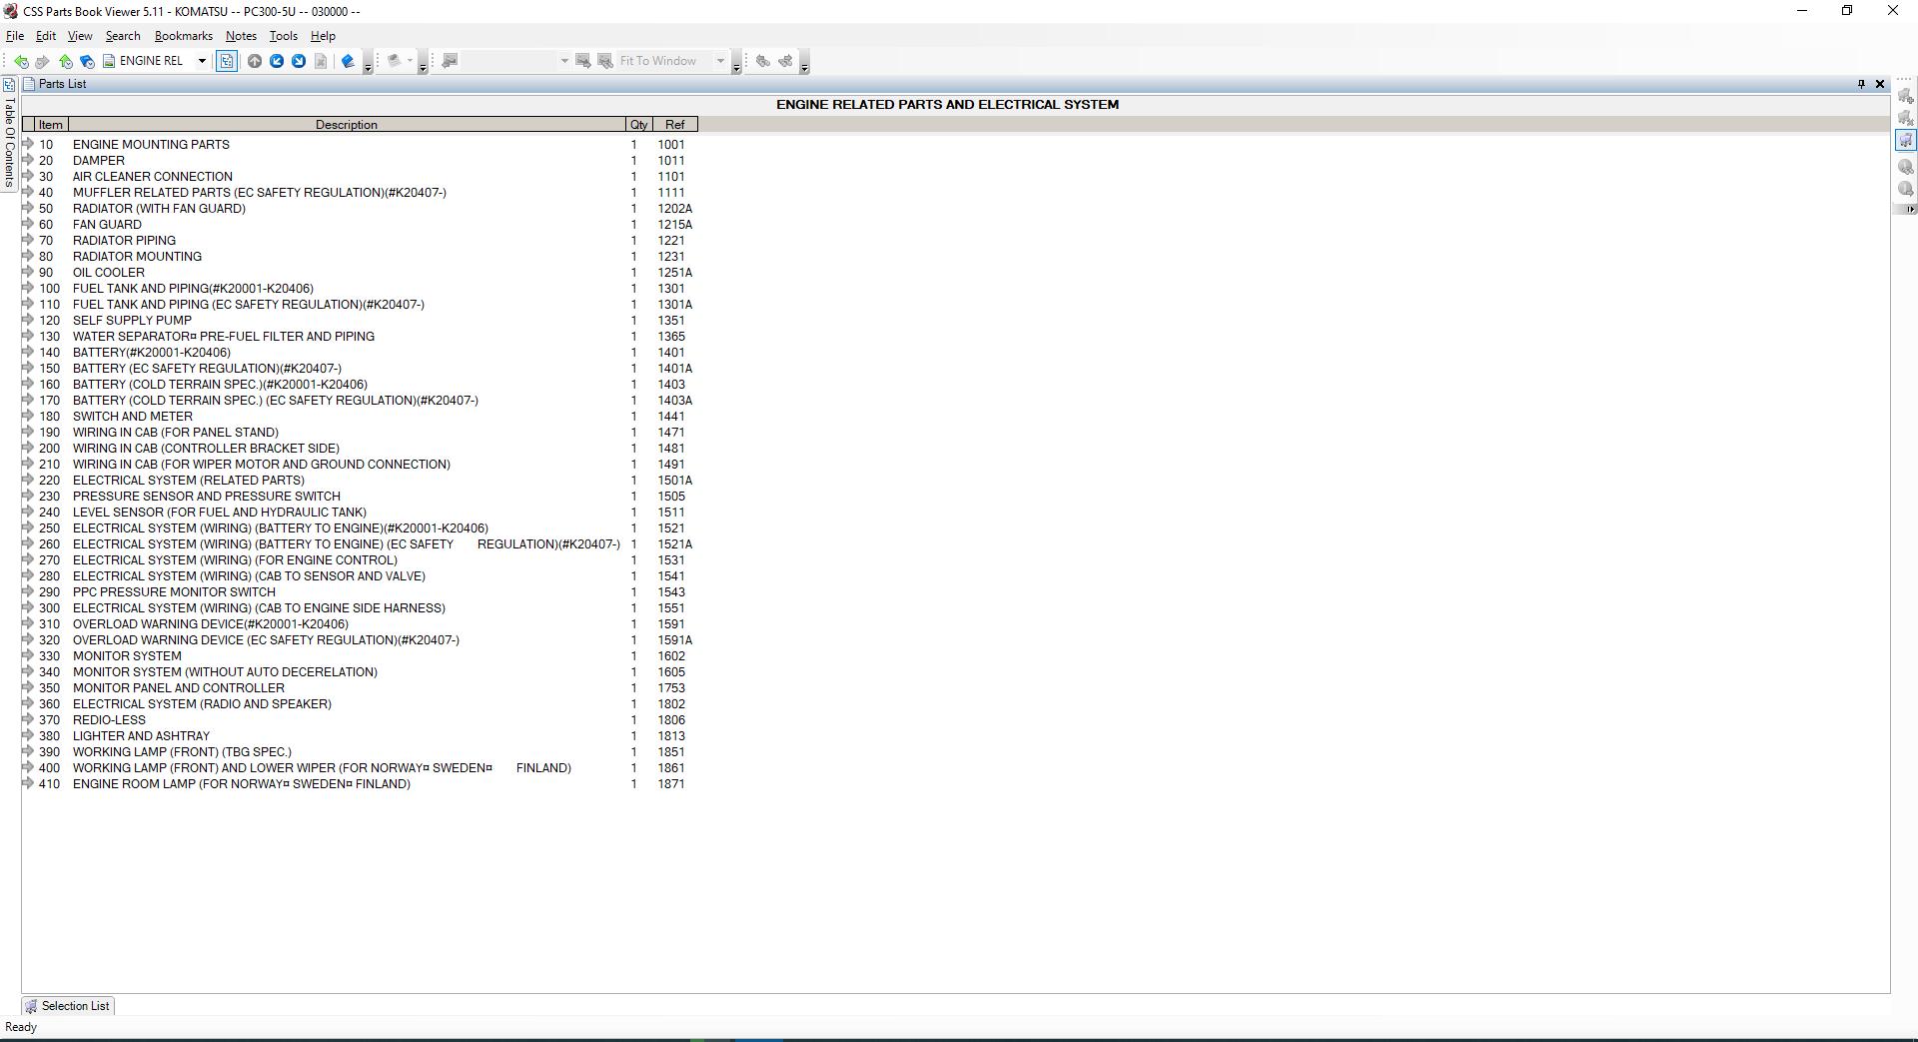Open the ENGINE REL section dropdown
Viewport: 1918px width, 1042px height.
point(202,61)
